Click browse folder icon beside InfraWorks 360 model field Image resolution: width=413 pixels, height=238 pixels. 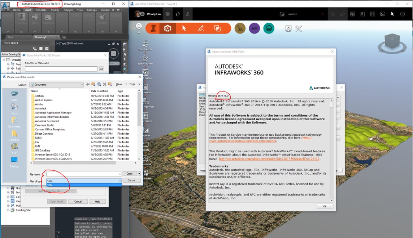101,69
